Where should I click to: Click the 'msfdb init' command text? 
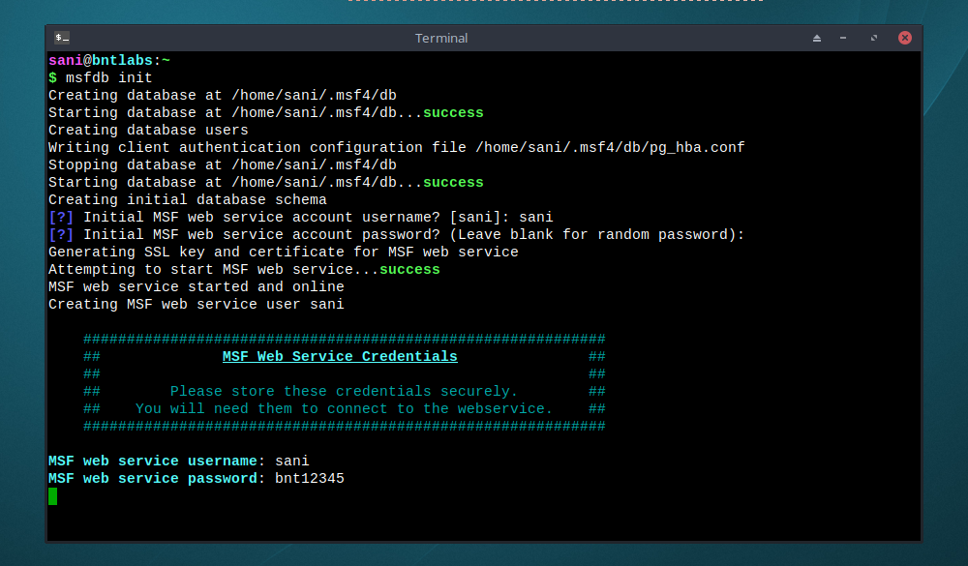pyautogui.click(x=108, y=77)
